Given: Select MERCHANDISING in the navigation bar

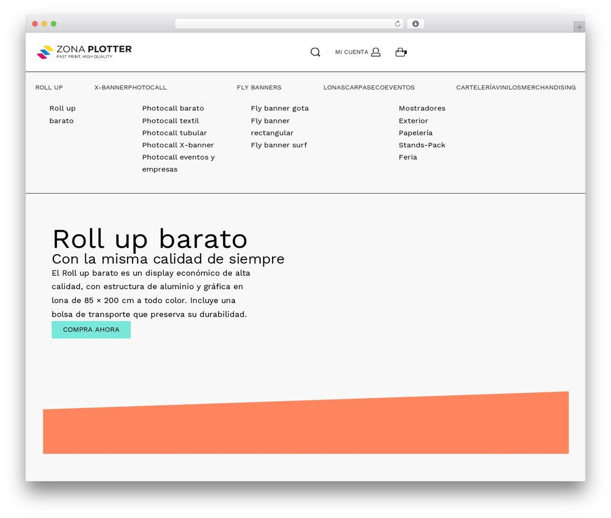Looking at the screenshot, I should 548,87.
